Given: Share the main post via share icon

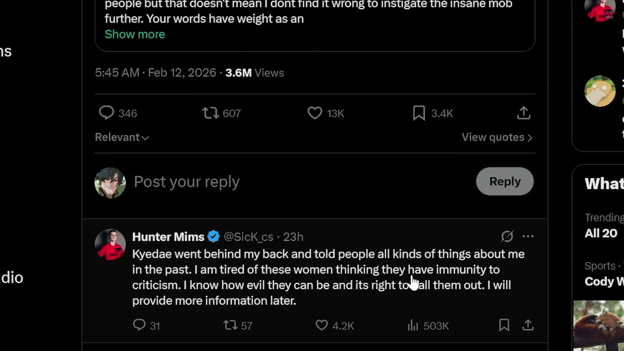Looking at the screenshot, I should [x=524, y=113].
